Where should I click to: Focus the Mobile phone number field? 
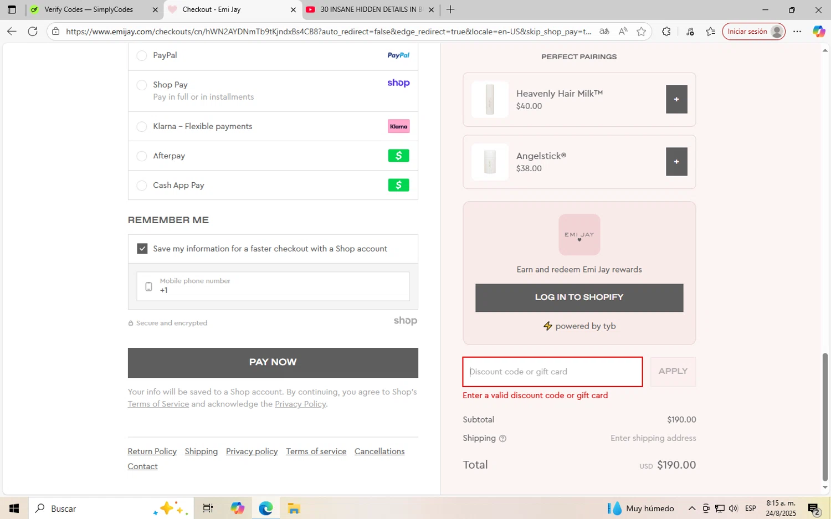(x=273, y=286)
